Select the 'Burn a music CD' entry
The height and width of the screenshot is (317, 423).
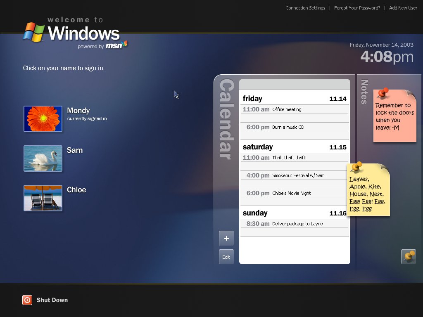(295, 127)
